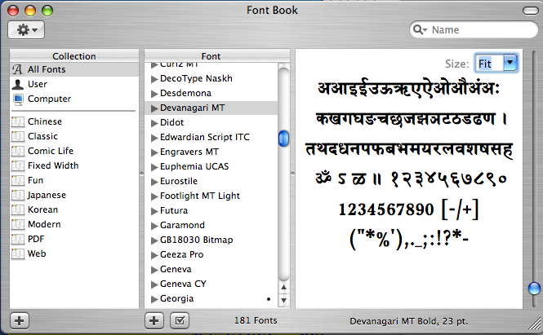The width and height of the screenshot is (543, 335).
Task: Click the Size field showing Fit
Action: (x=489, y=64)
